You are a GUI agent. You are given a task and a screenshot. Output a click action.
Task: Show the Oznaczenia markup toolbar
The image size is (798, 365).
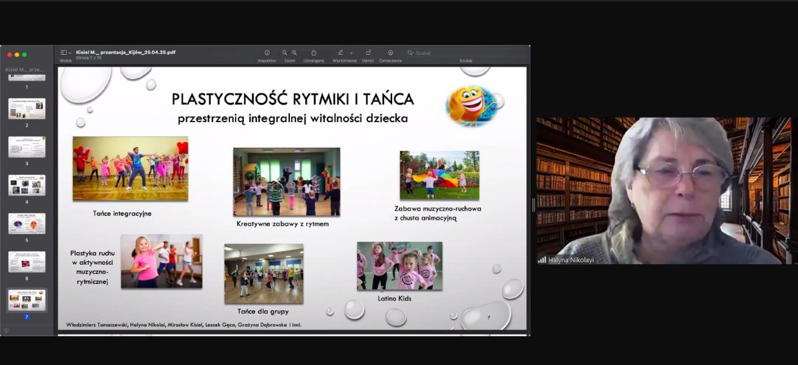pos(390,53)
